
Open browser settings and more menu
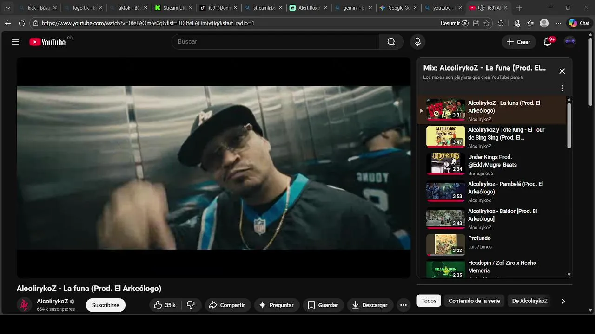[x=558, y=23]
